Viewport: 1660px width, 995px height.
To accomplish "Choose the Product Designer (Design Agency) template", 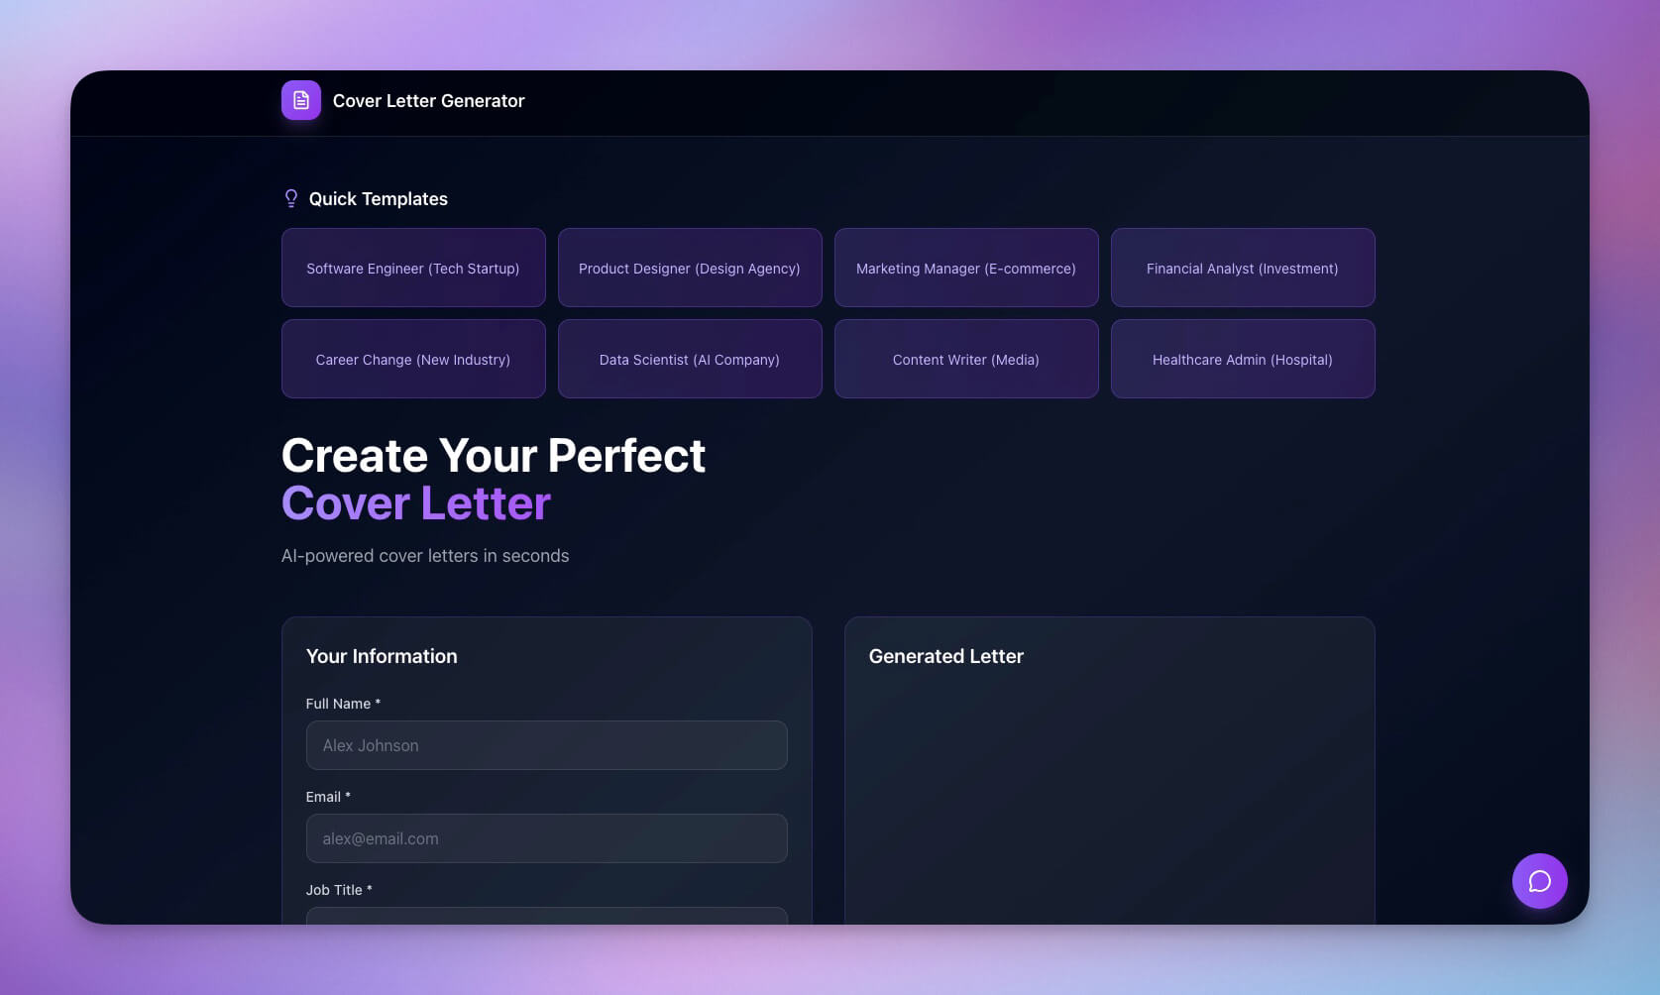I will pyautogui.click(x=690, y=269).
